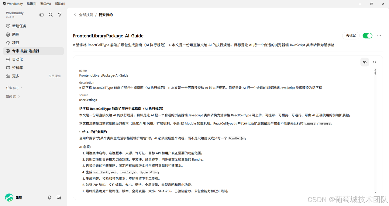
Task: Click the scrollbar up arrow
Action: (375, 70)
